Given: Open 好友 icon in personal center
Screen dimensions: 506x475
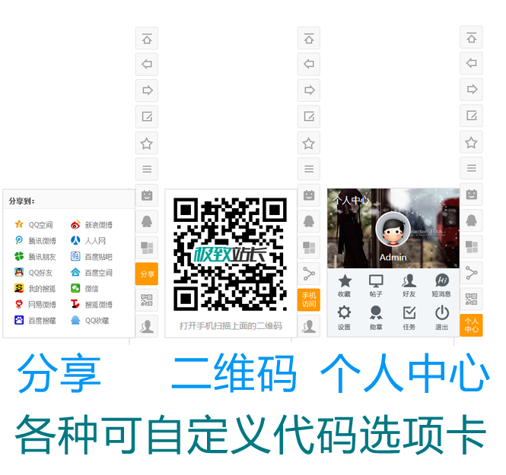Looking at the screenshot, I should click(409, 285).
